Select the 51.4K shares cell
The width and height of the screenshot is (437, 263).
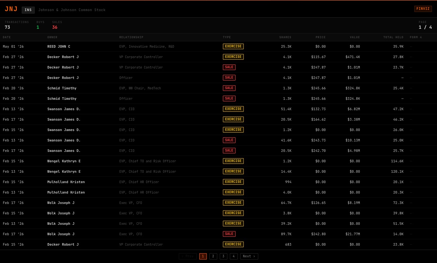(x=286, y=109)
